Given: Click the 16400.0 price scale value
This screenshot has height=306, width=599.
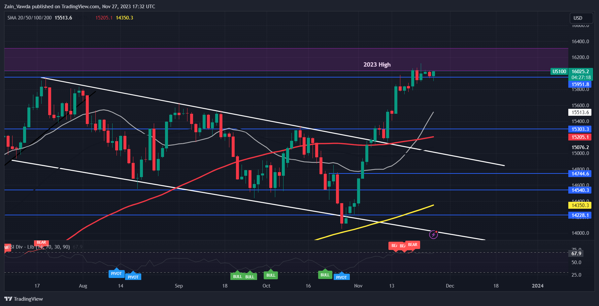Looking at the screenshot, I should (580, 42).
